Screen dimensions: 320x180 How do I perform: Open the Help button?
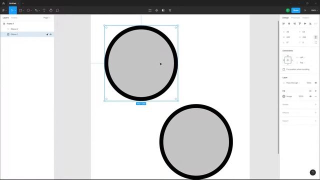pos(313,172)
